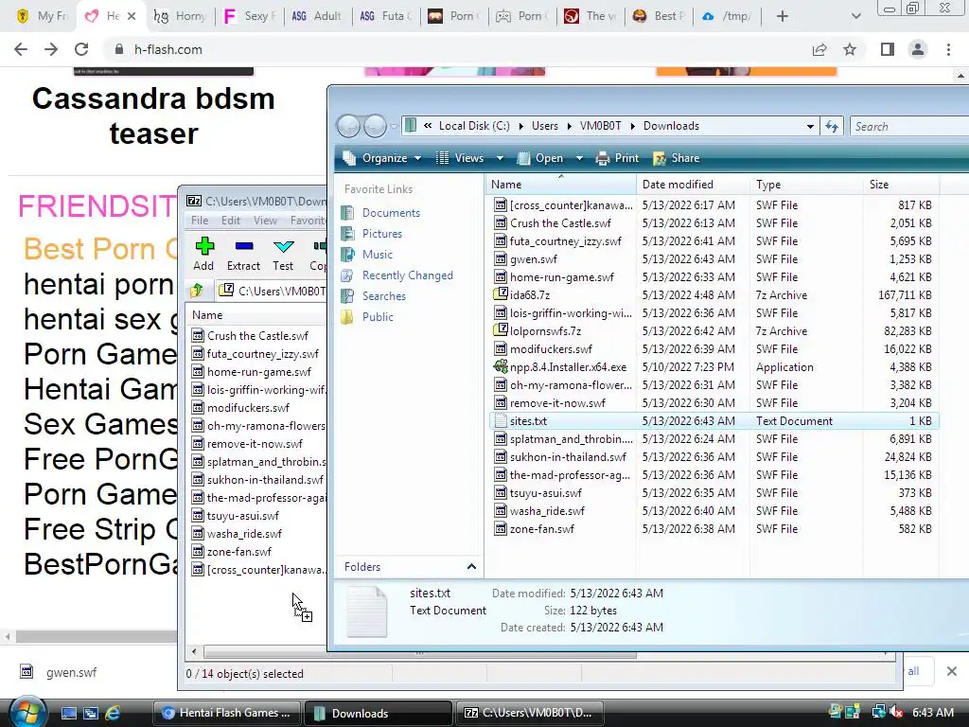This screenshot has height=727, width=969.
Task: Open Edit menu in 7-Zip
Action: (x=231, y=220)
